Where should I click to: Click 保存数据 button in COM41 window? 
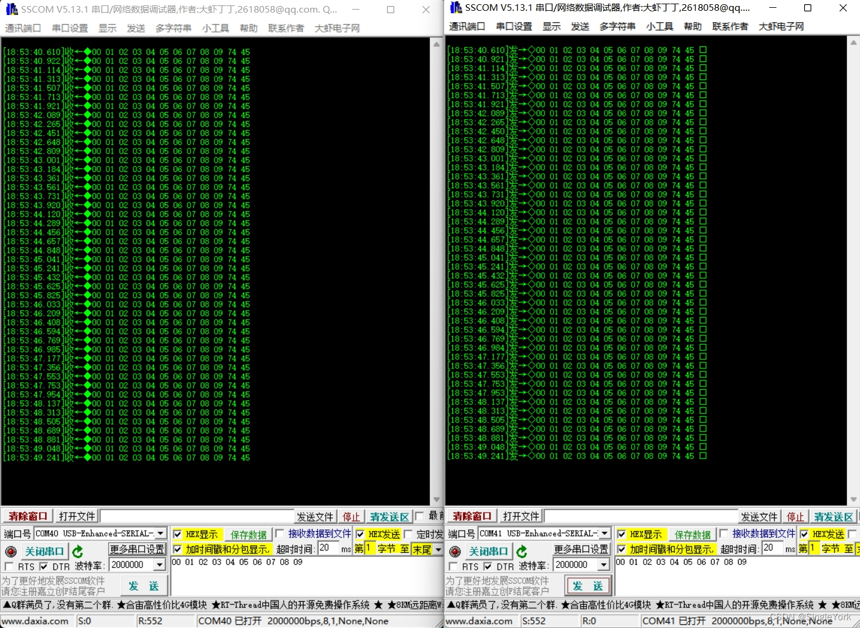click(693, 535)
